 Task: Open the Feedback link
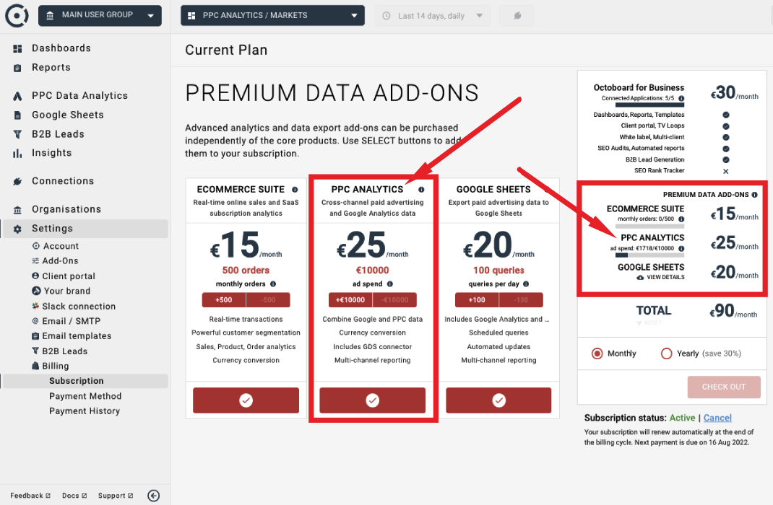[30, 496]
